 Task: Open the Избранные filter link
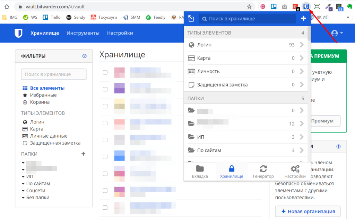pyautogui.click(x=43, y=95)
